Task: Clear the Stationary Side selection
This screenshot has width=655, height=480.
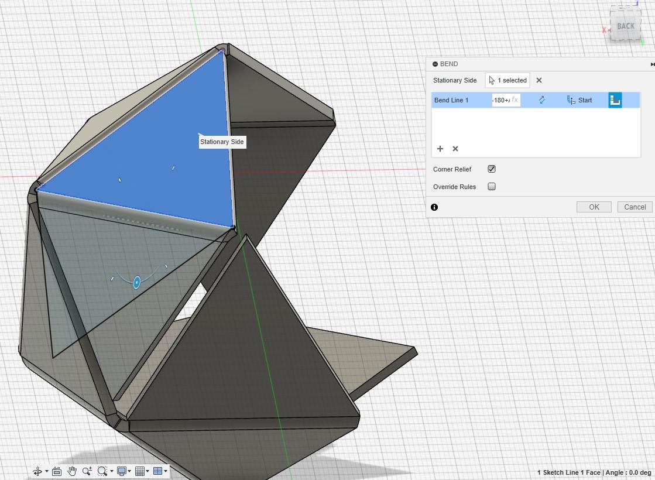Action: (x=539, y=80)
